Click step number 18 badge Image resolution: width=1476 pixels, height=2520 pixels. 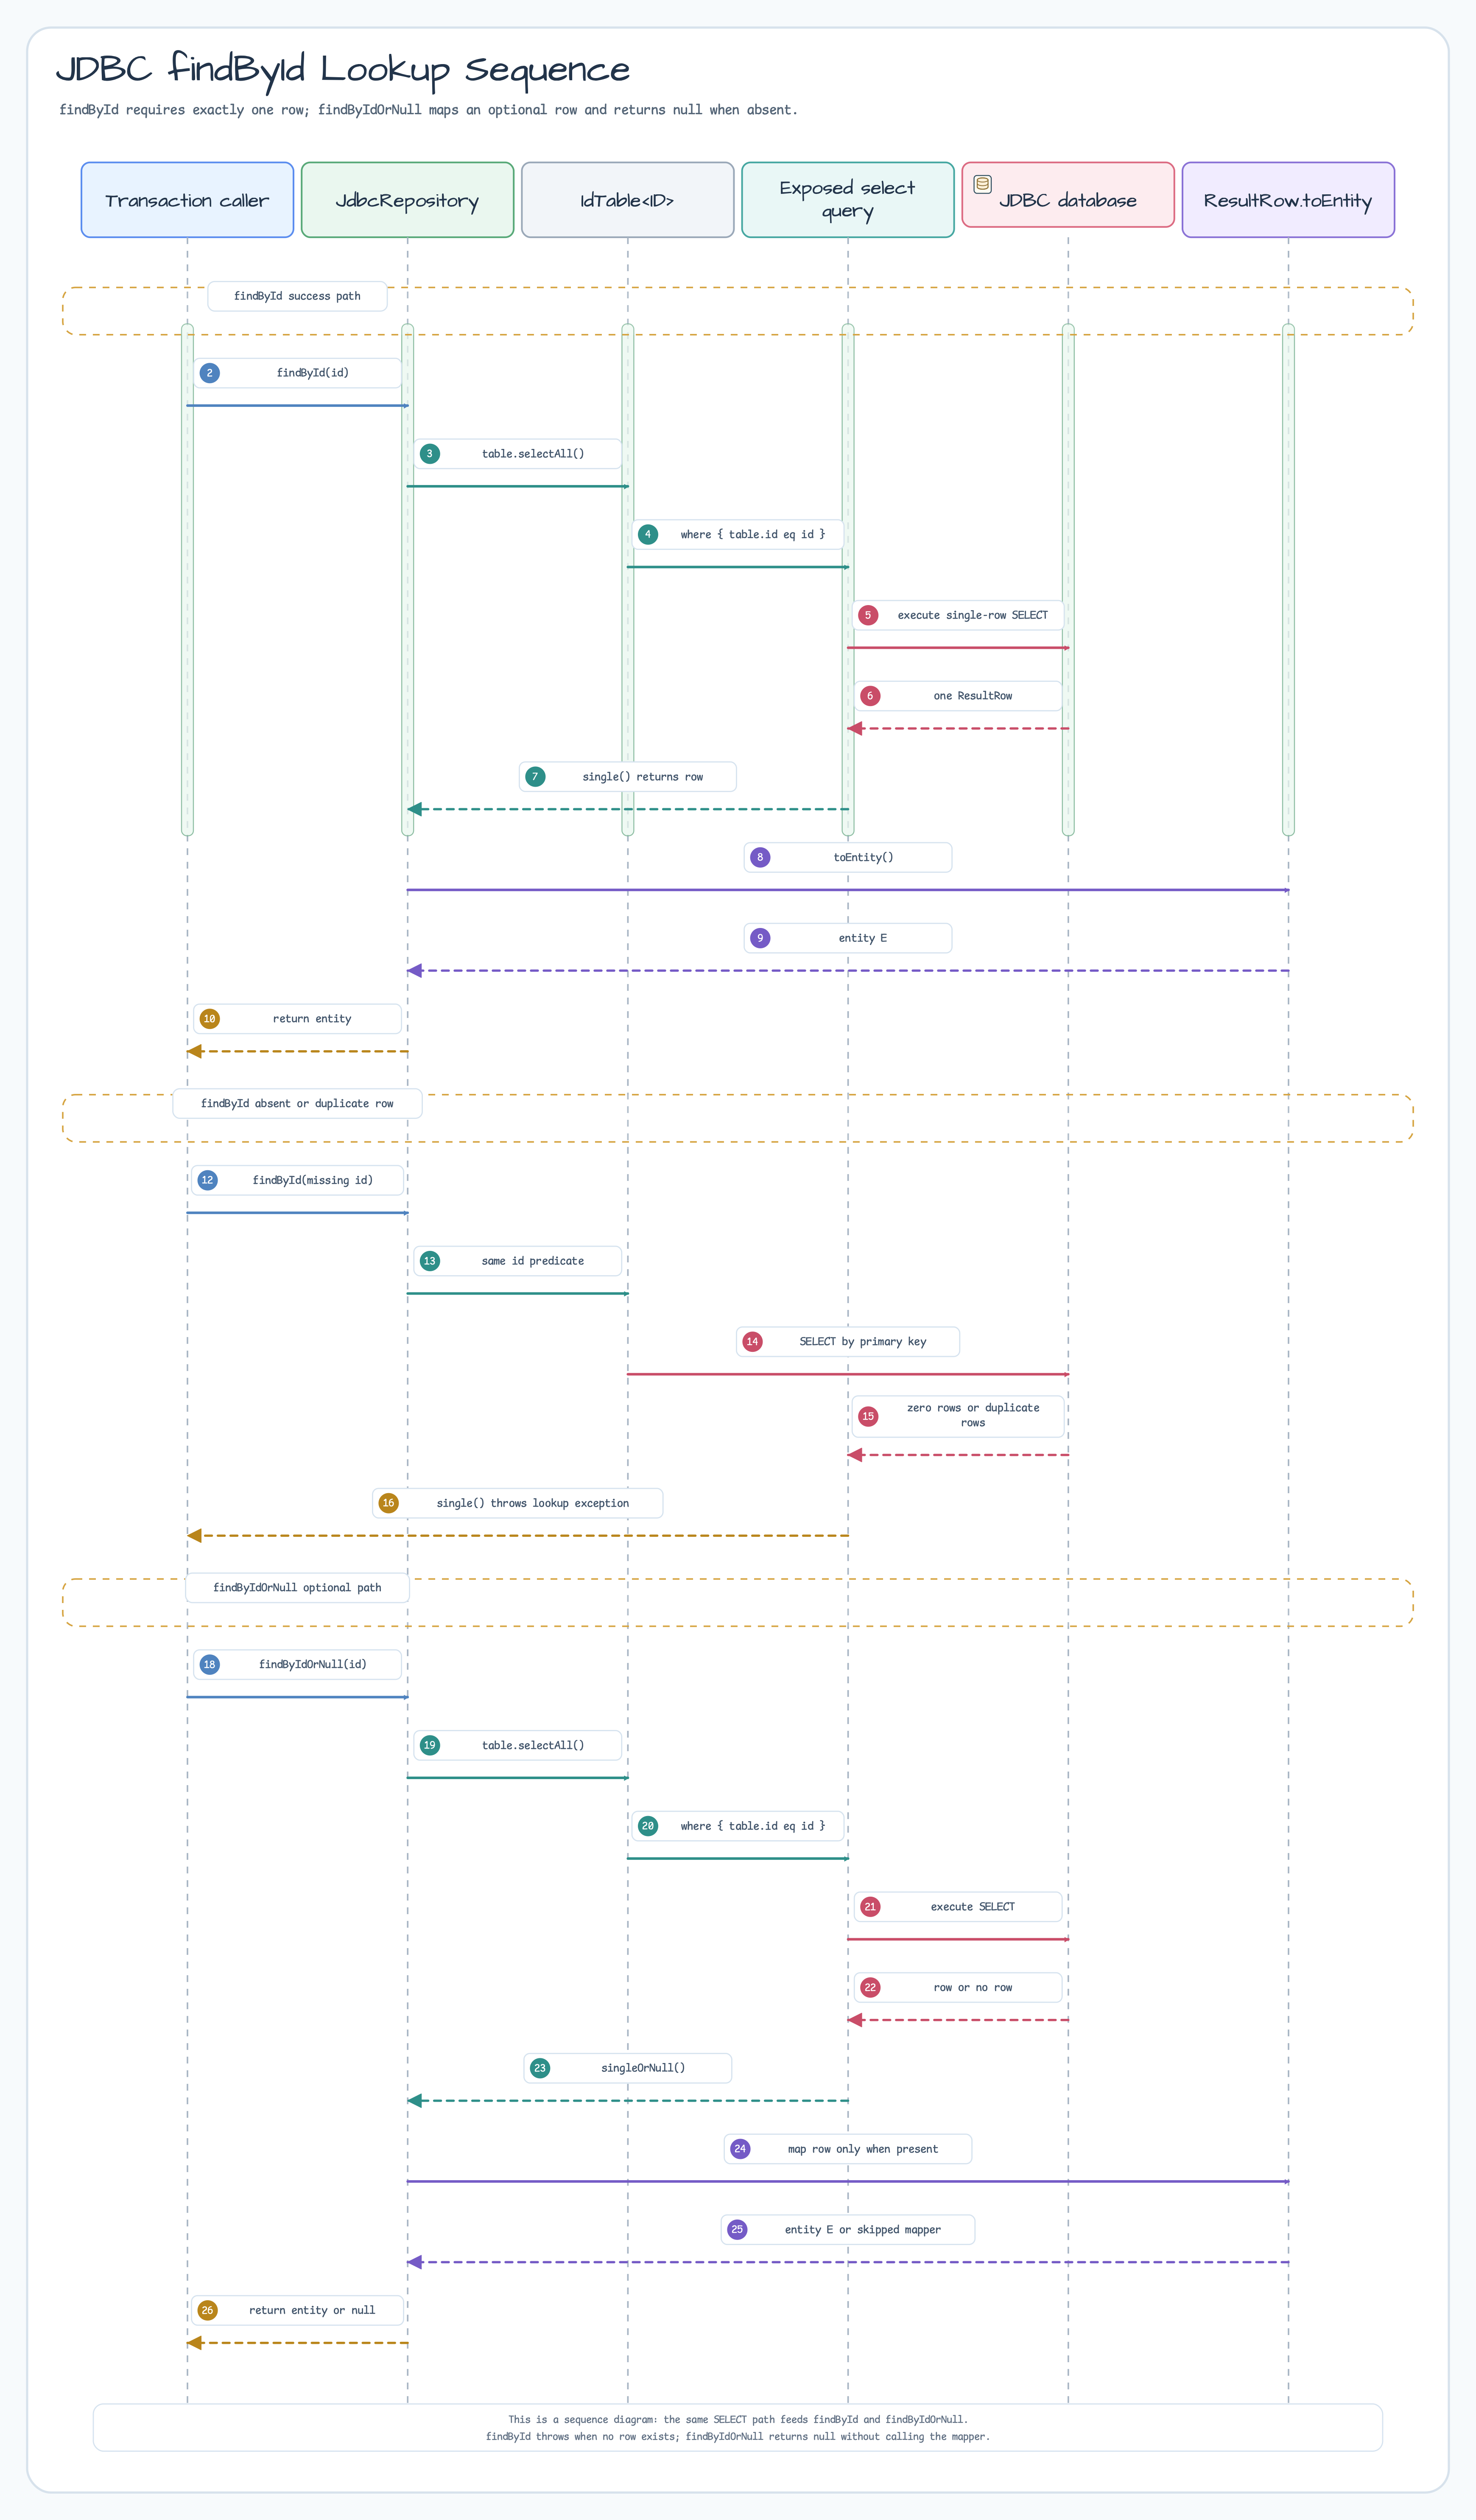point(210,1664)
